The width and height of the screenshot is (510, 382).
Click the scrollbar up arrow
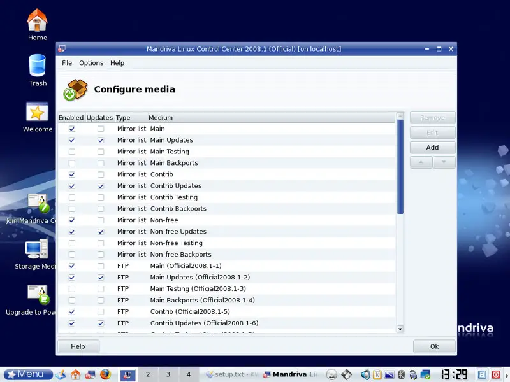[x=400, y=116]
